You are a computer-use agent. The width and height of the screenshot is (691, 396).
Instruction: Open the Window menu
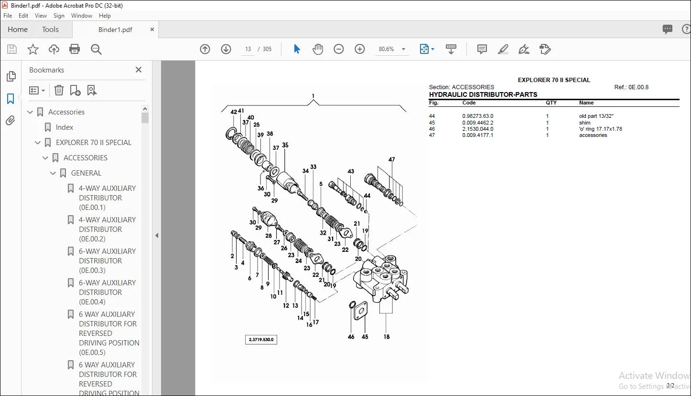[x=82, y=16]
